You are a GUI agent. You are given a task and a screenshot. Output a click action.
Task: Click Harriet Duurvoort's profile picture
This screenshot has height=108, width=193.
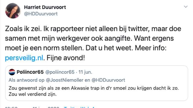pos(13,11)
